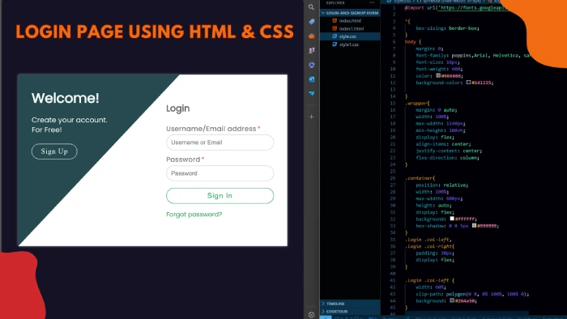Click the Sign Up button
This screenshot has width=567, height=319.
pos(54,151)
